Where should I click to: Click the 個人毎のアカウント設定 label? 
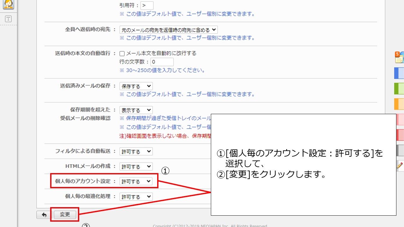click(x=83, y=181)
